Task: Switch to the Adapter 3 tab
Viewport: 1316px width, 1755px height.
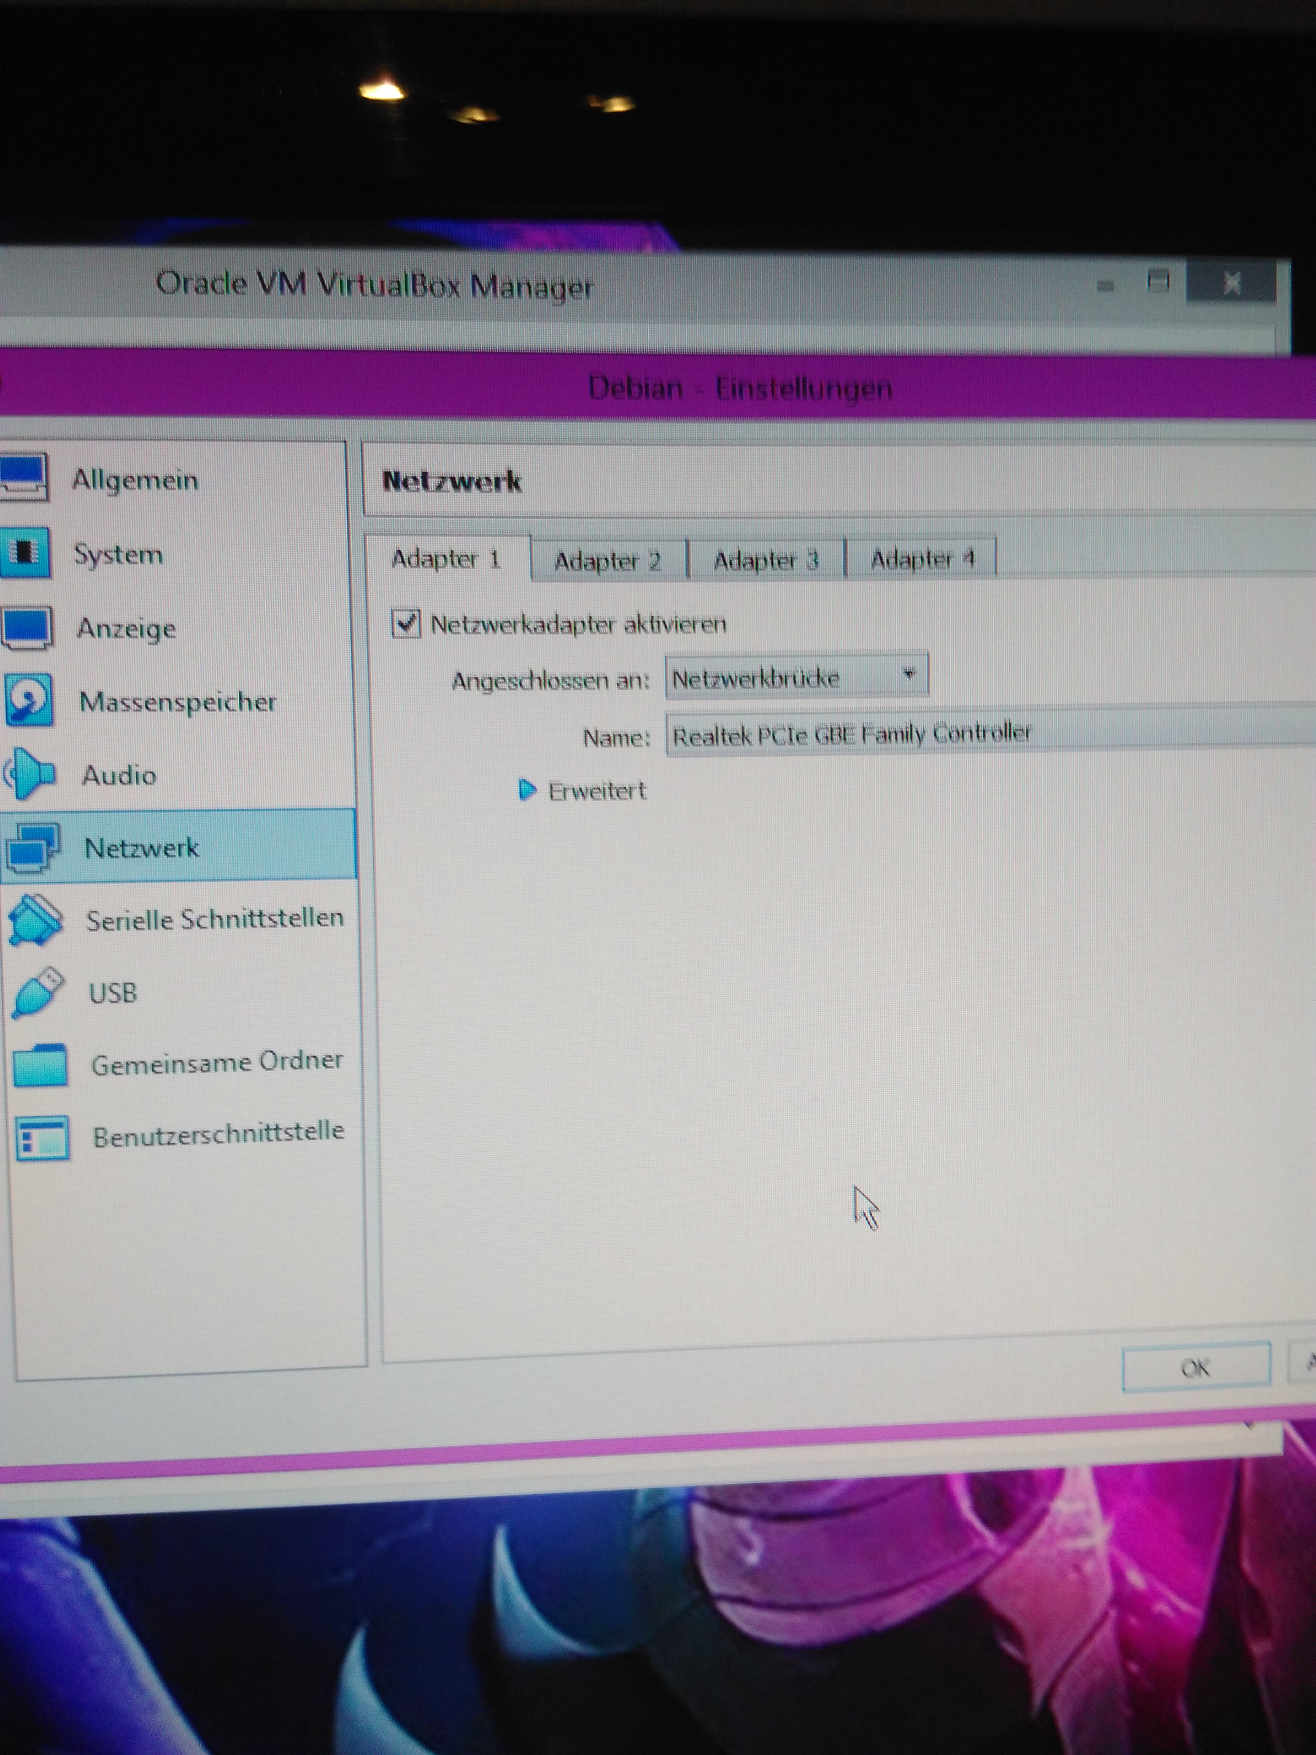Action: point(766,560)
